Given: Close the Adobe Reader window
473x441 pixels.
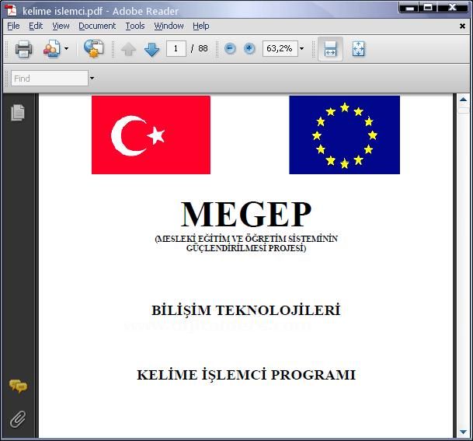Looking at the screenshot, I should [x=452, y=7].
